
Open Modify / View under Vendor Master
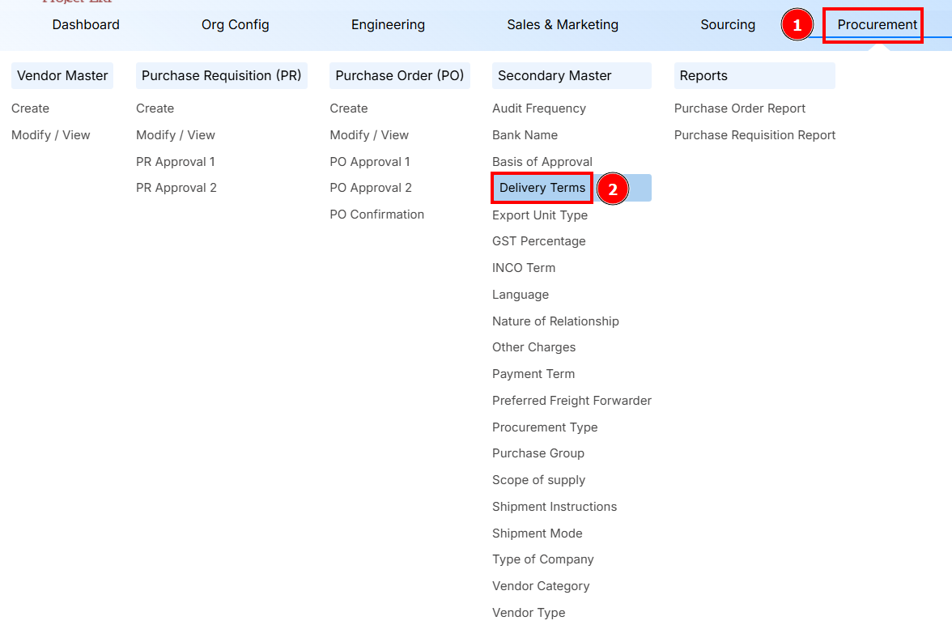point(50,134)
